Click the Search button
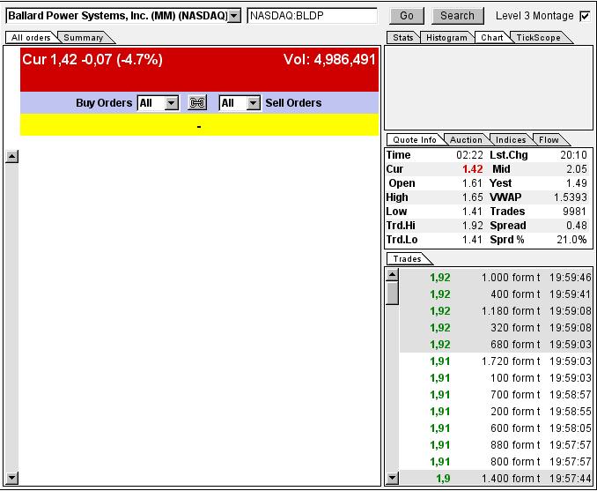This screenshot has height=491, width=597. tap(458, 16)
